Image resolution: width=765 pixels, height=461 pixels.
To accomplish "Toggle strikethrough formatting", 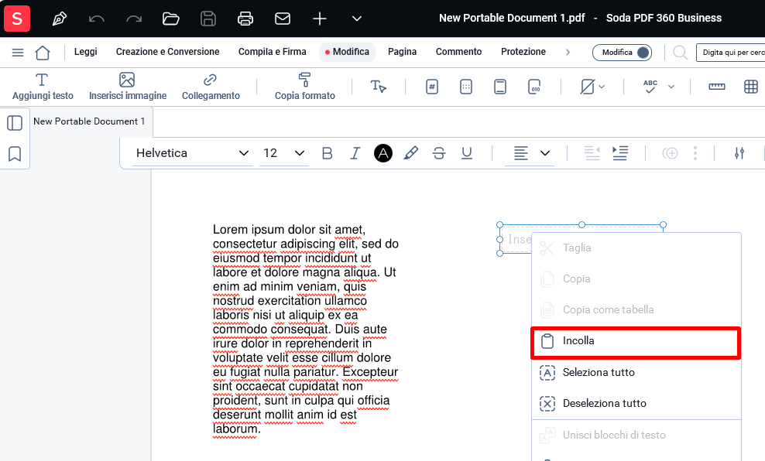I will point(438,153).
